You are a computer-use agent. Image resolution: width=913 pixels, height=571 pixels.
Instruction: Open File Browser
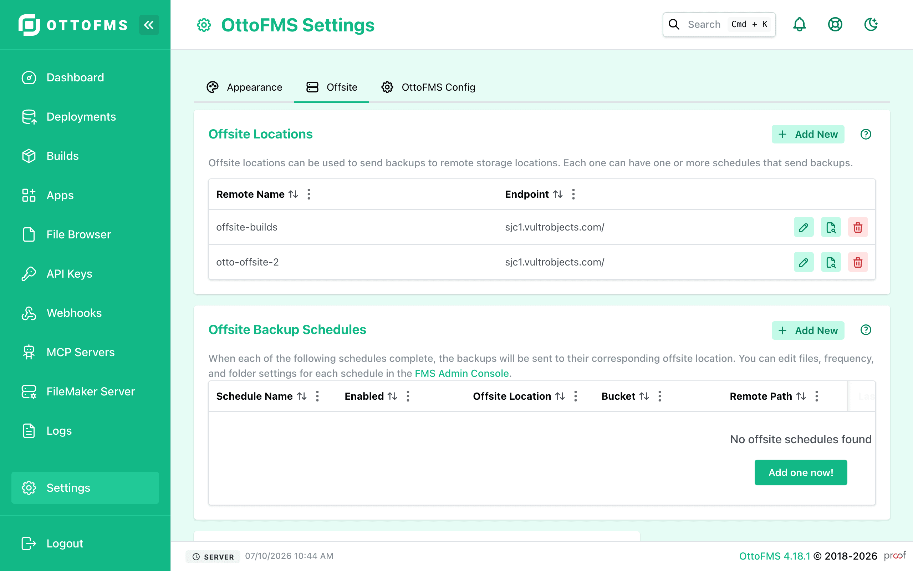(85, 234)
